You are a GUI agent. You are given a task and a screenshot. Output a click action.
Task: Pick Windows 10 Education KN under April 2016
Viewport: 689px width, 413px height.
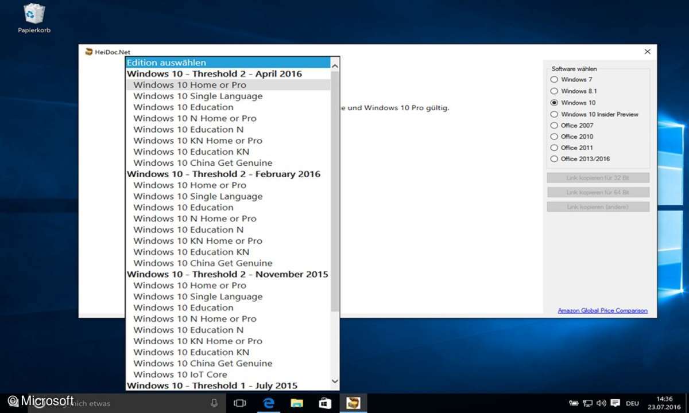click(229, 152)
